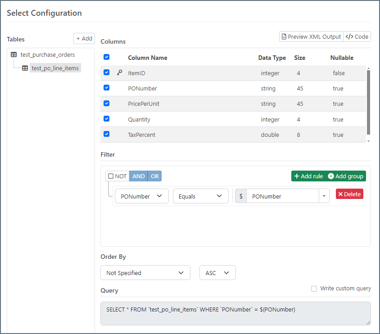The image size is (380, 334).
Task: Click the table icon beside test_purchase_orders
Action: click(x=14, y=54)
